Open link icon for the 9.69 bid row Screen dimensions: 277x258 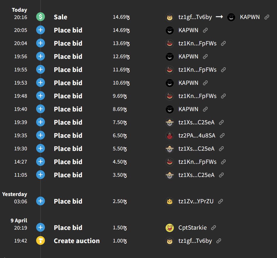click(223, 96)
